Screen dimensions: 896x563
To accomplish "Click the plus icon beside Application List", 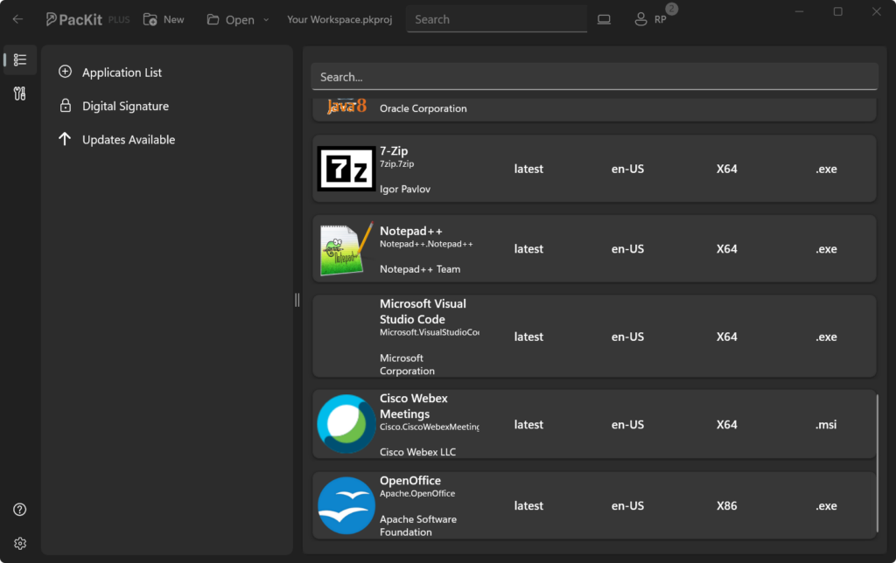I will coord(65,72).
